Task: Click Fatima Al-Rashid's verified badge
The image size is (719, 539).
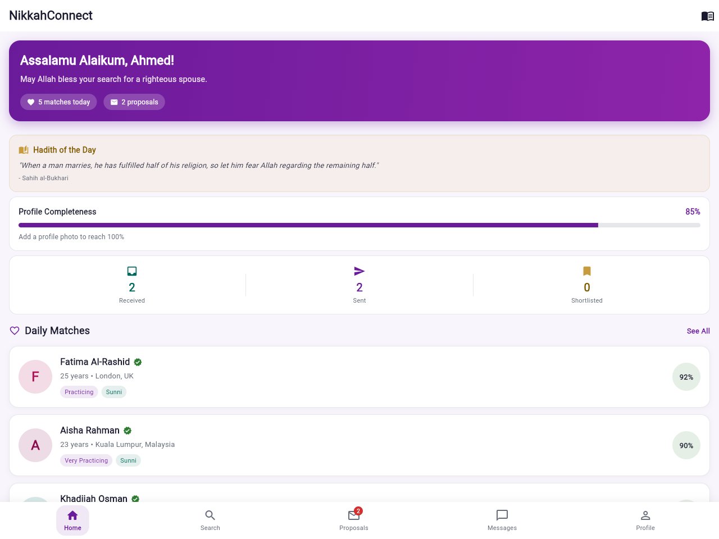Action: (x=138, y=362)
